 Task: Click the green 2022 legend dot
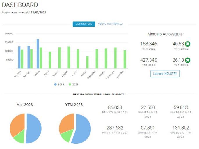point(70,84)
